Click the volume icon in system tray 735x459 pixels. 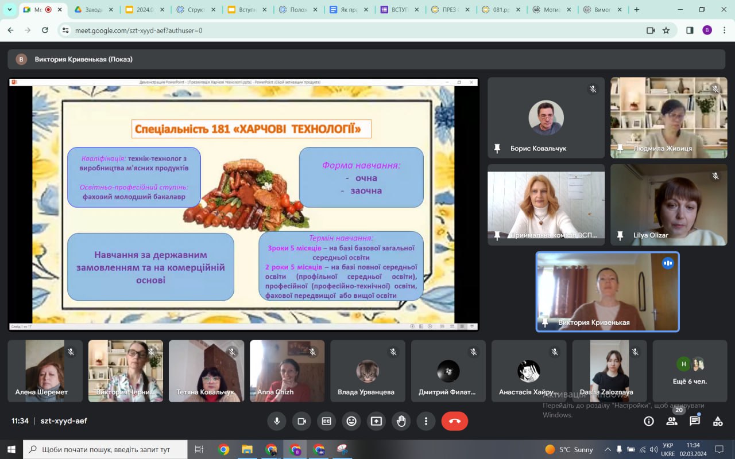(x=653, y=449)
